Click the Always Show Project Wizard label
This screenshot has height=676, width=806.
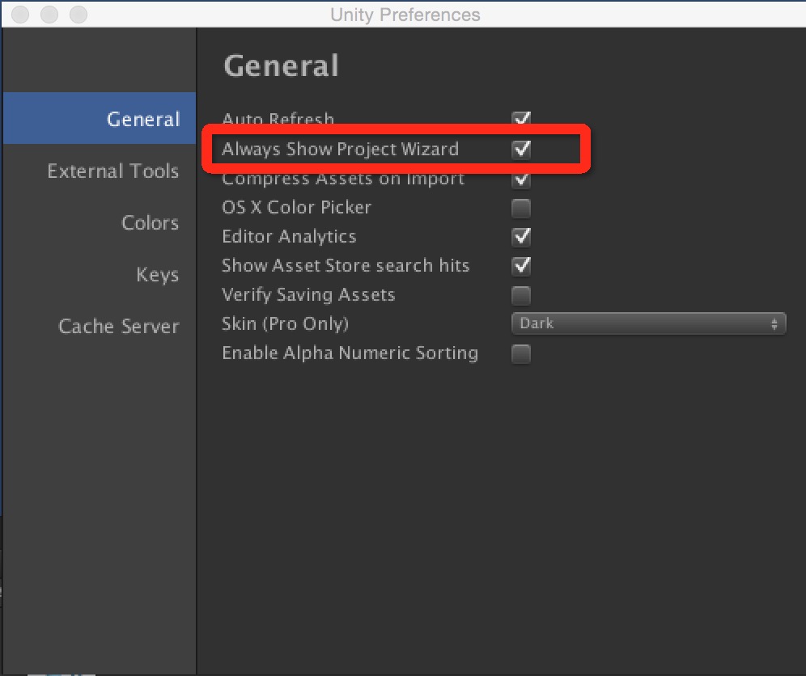[340, 149]
